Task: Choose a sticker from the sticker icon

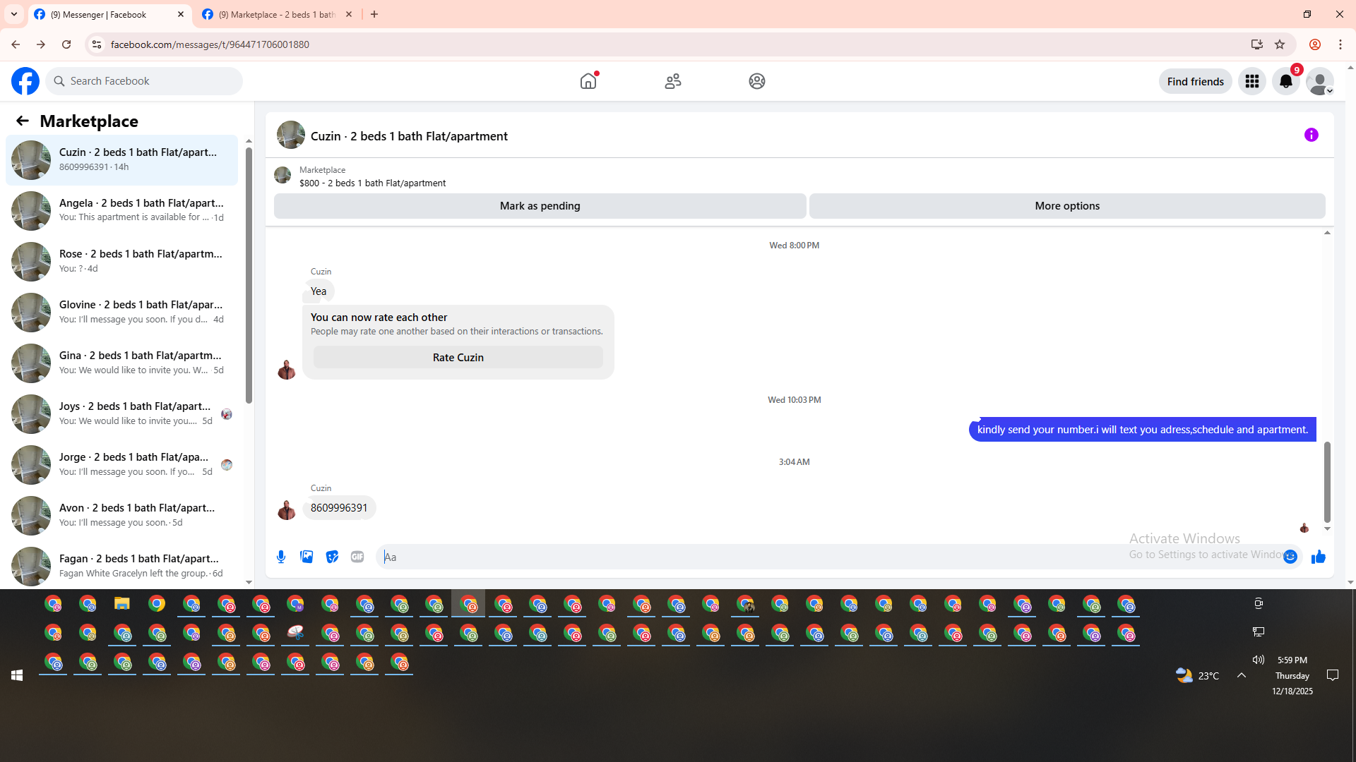Action: click(332, 557)
